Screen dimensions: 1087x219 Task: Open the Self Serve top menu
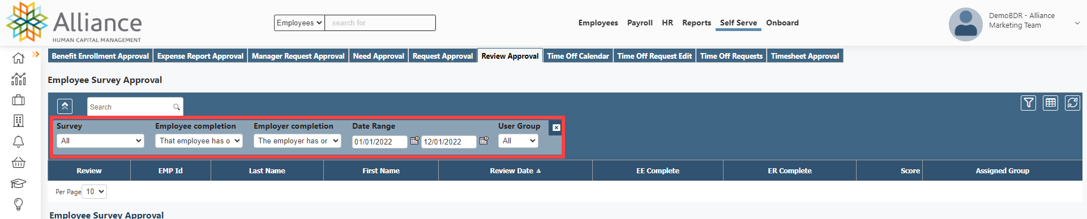coord(738,23)
